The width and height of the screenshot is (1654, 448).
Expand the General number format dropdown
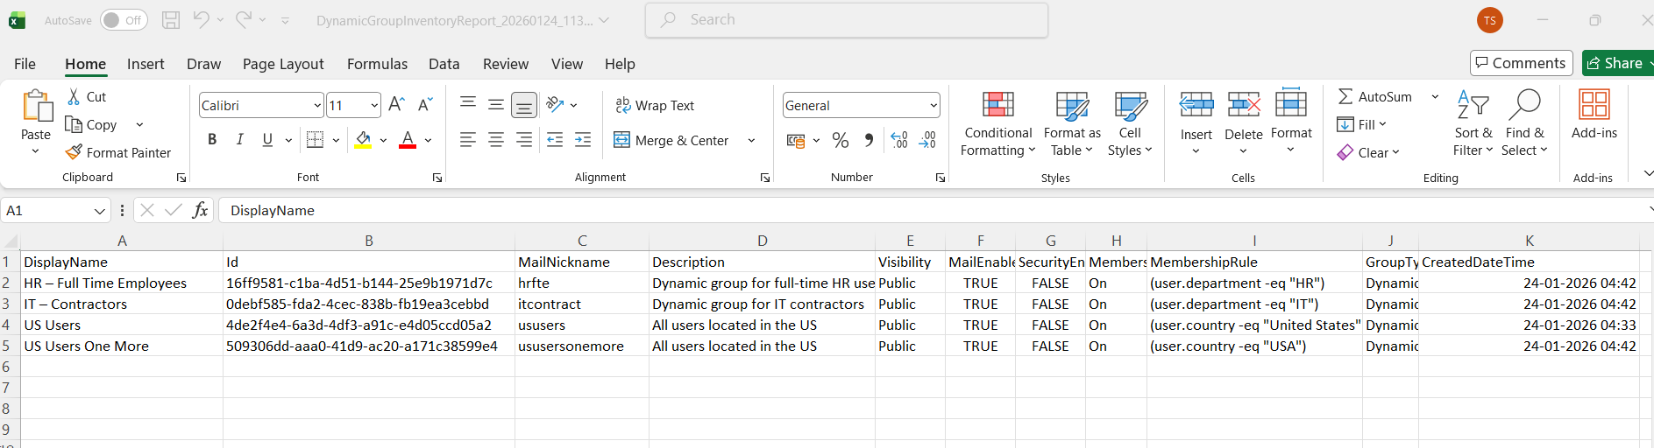pos(933,106)
